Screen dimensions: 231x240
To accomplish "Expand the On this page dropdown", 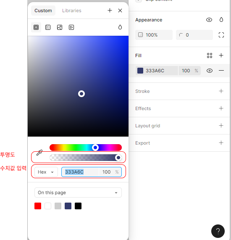I will [78, 193].
